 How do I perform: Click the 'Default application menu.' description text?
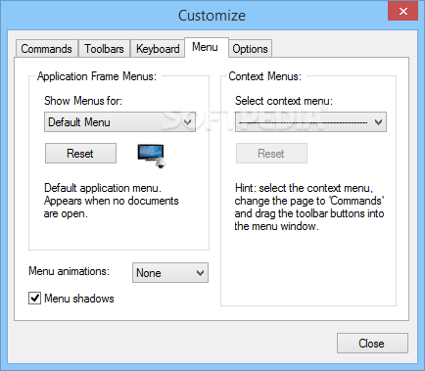103,188
